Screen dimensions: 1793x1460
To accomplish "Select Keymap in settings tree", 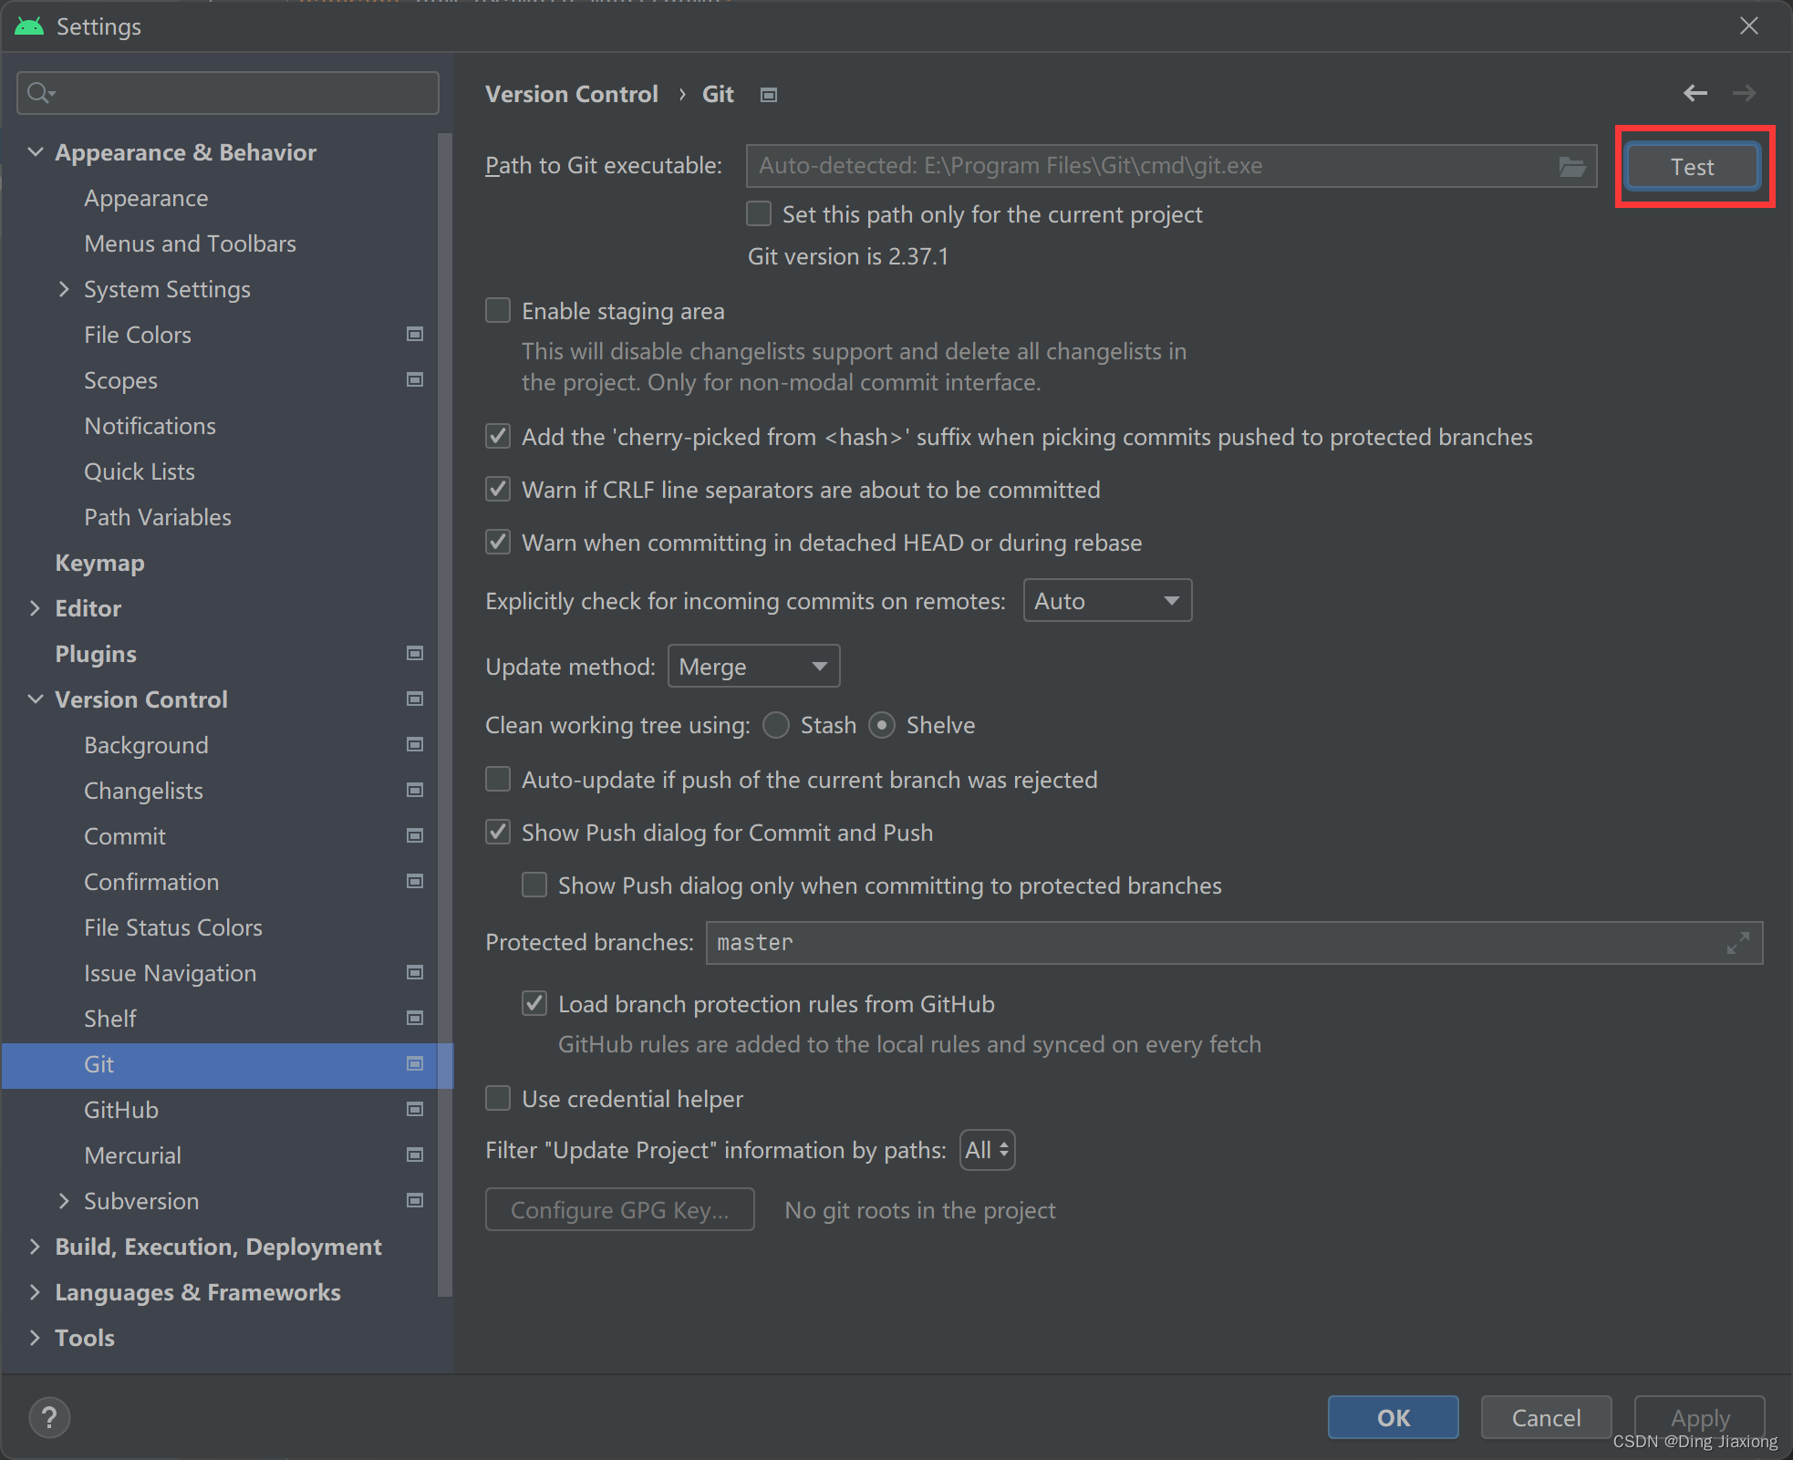I will tap(99, 563).
